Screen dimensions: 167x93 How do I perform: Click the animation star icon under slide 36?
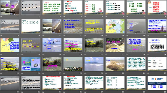[64, 92]
